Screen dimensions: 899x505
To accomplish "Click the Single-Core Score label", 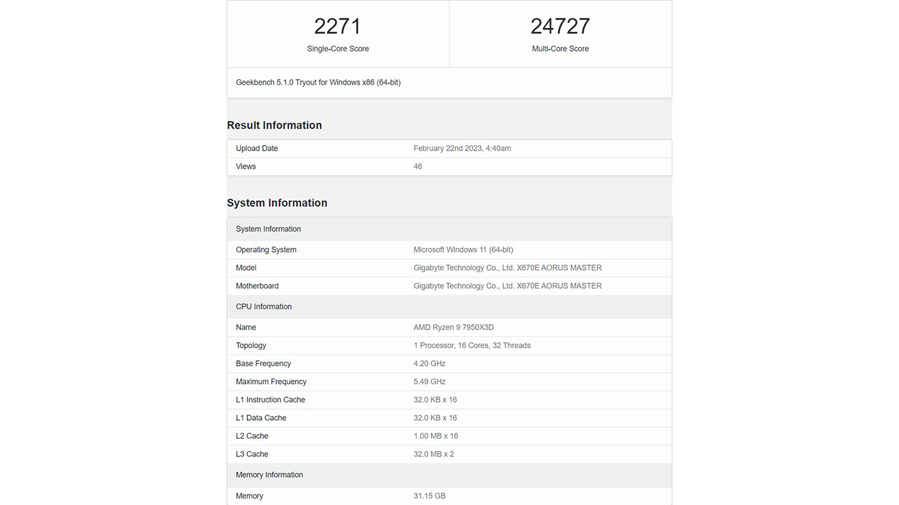I will point(338,49).
